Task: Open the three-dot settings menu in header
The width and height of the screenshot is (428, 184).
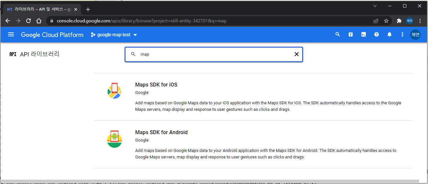Action: (x=402, y=34)
